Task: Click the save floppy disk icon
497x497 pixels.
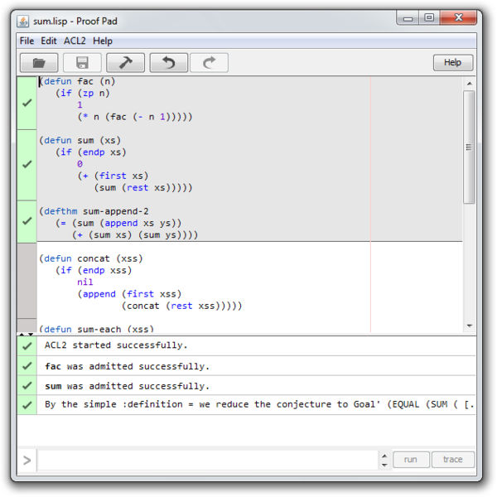Action: click(x=82, y=63)
